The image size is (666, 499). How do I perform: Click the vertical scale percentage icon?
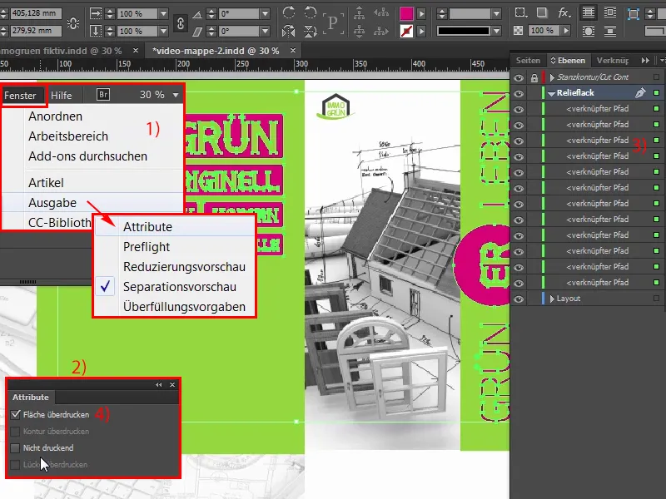(96, 31)
